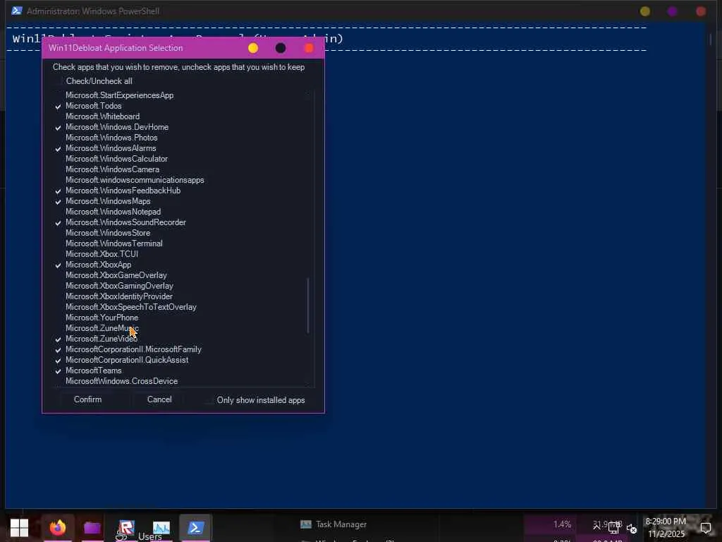Viewport: 722px width, 542px height.
Task: Check Microsoft.ZuneMusic
Action: [x=58, y=329]
